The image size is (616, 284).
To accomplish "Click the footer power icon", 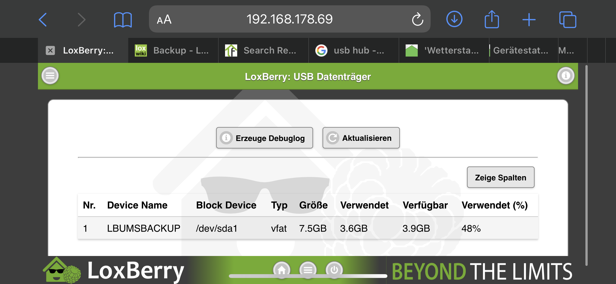I will [334, 270].
